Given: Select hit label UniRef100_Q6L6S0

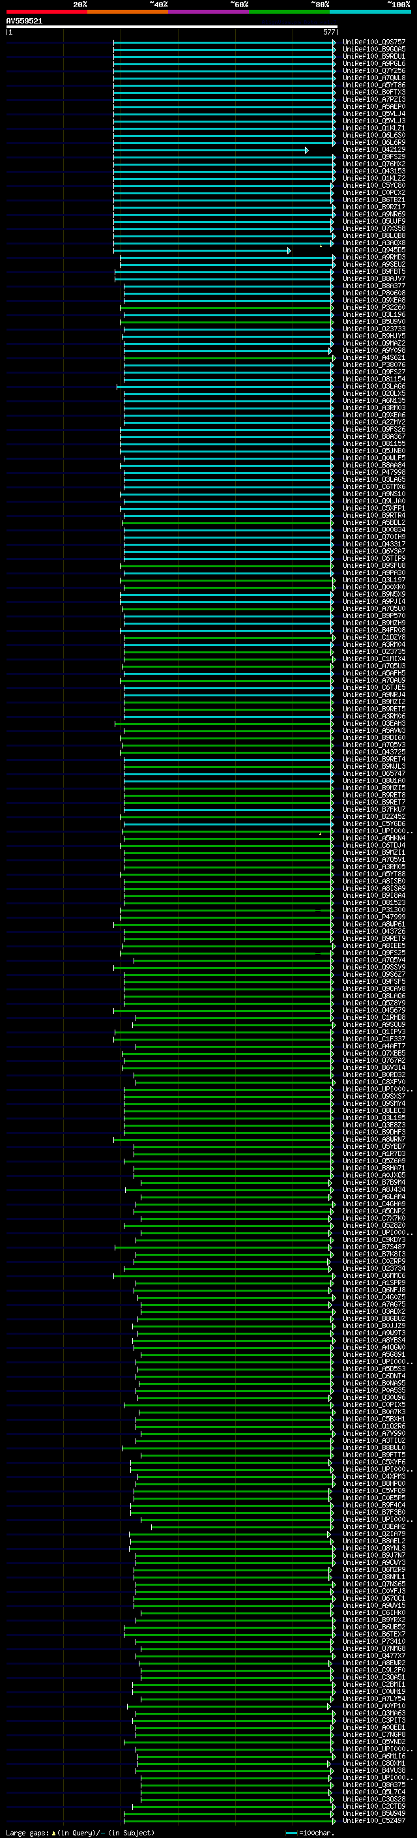Looking at the screenshot, I should (x=373, y=136).
